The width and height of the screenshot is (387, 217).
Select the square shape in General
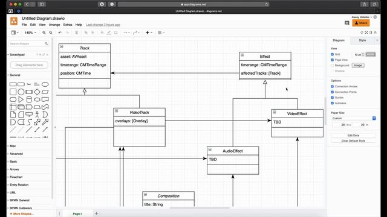pyautogui.click(x=13, y=92)
